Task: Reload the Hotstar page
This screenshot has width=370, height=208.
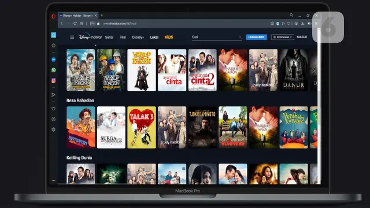Action: coord(75,23)
